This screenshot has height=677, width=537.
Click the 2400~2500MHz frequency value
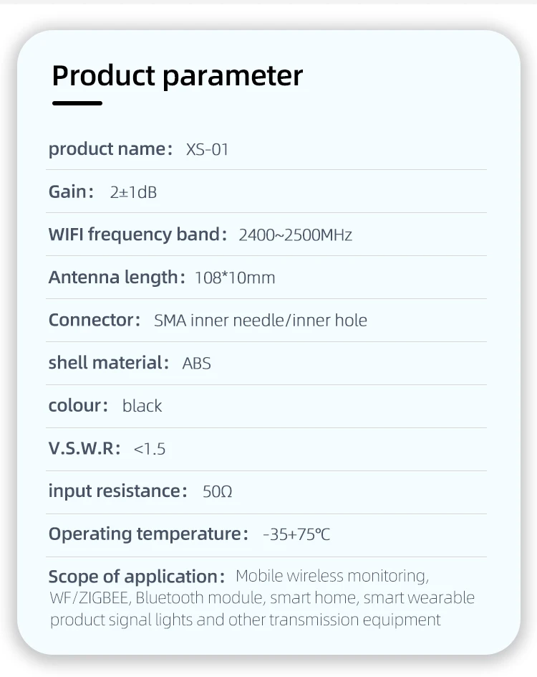(295, 235)
